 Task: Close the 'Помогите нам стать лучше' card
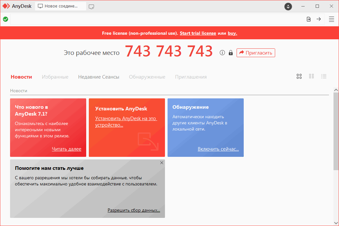pyautogui.click(x=162, y=163)
